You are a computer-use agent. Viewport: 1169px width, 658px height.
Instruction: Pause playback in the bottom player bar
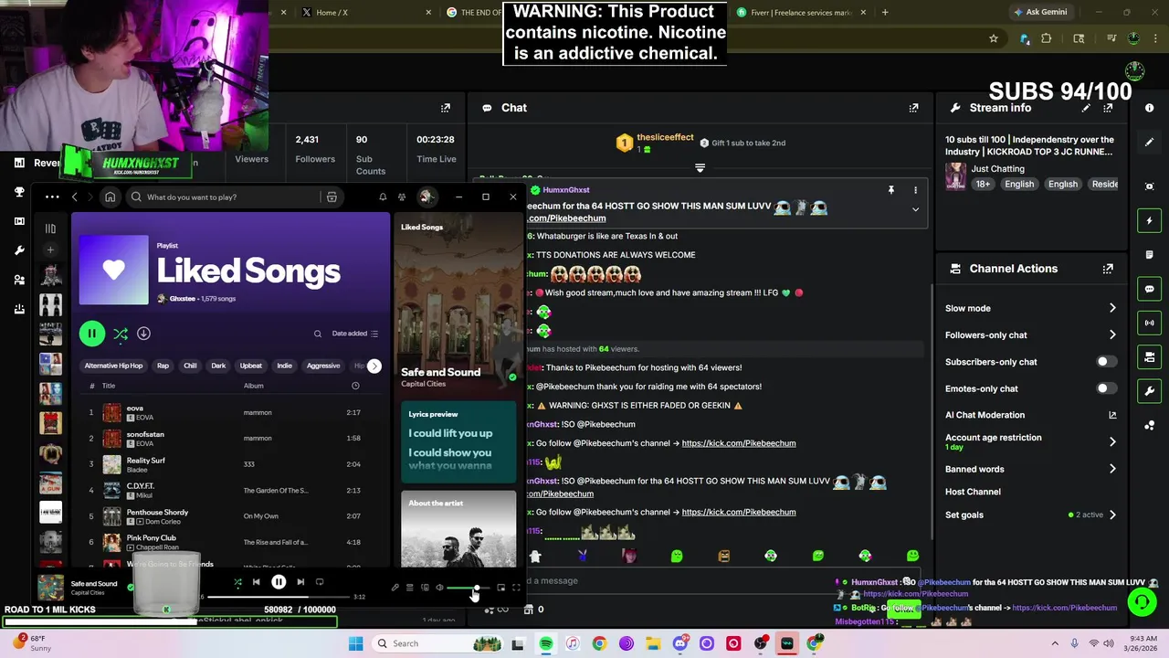(279, 582)
